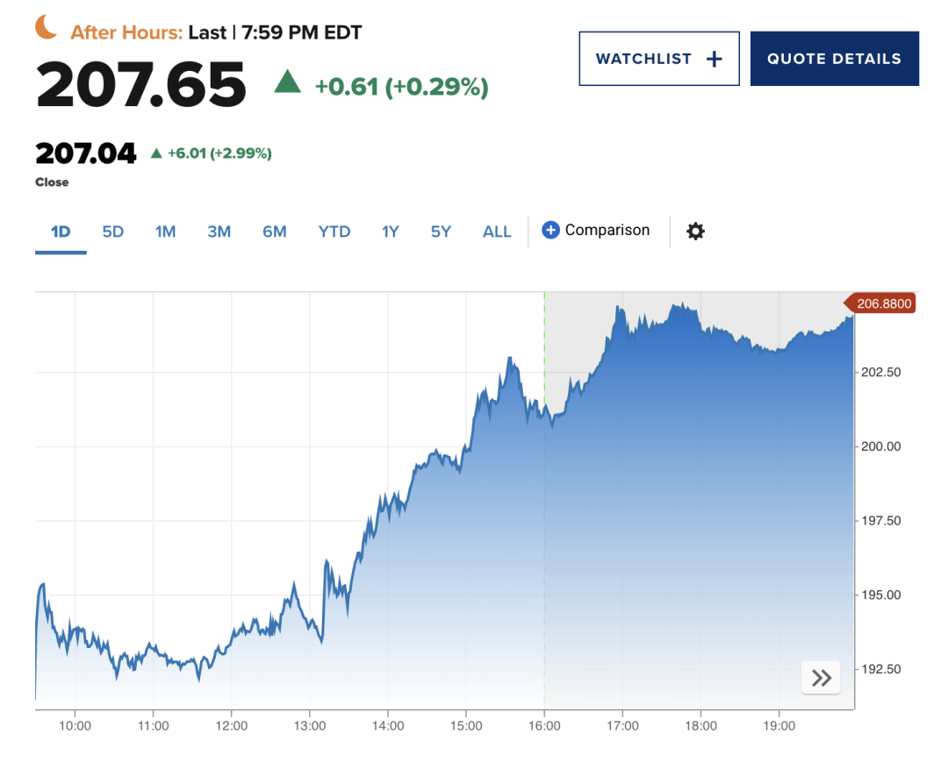Click the blue plus Comparison icon
This screenshot has height=762, width=948.
coord(550,231)
